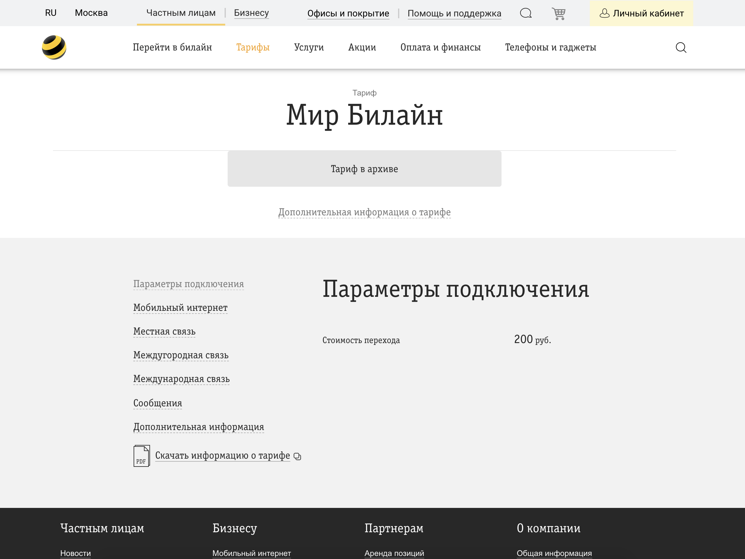
Task: Open the Услуги menu
Action: pos(309,47)
